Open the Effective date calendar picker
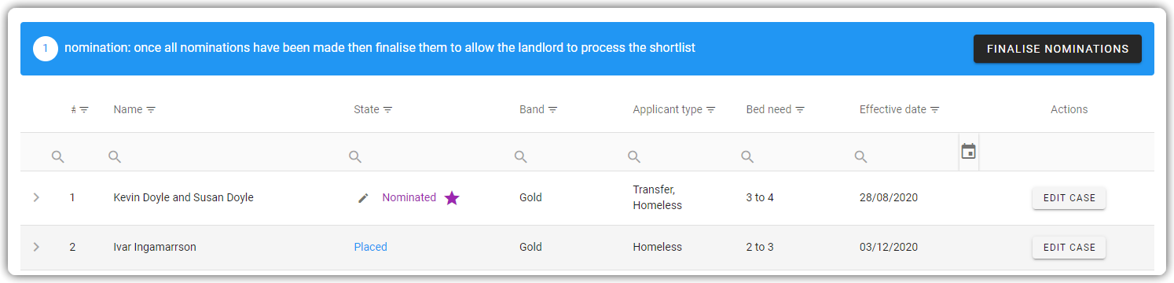Screen dimensions: 1174x283 (x=968, y=151)
